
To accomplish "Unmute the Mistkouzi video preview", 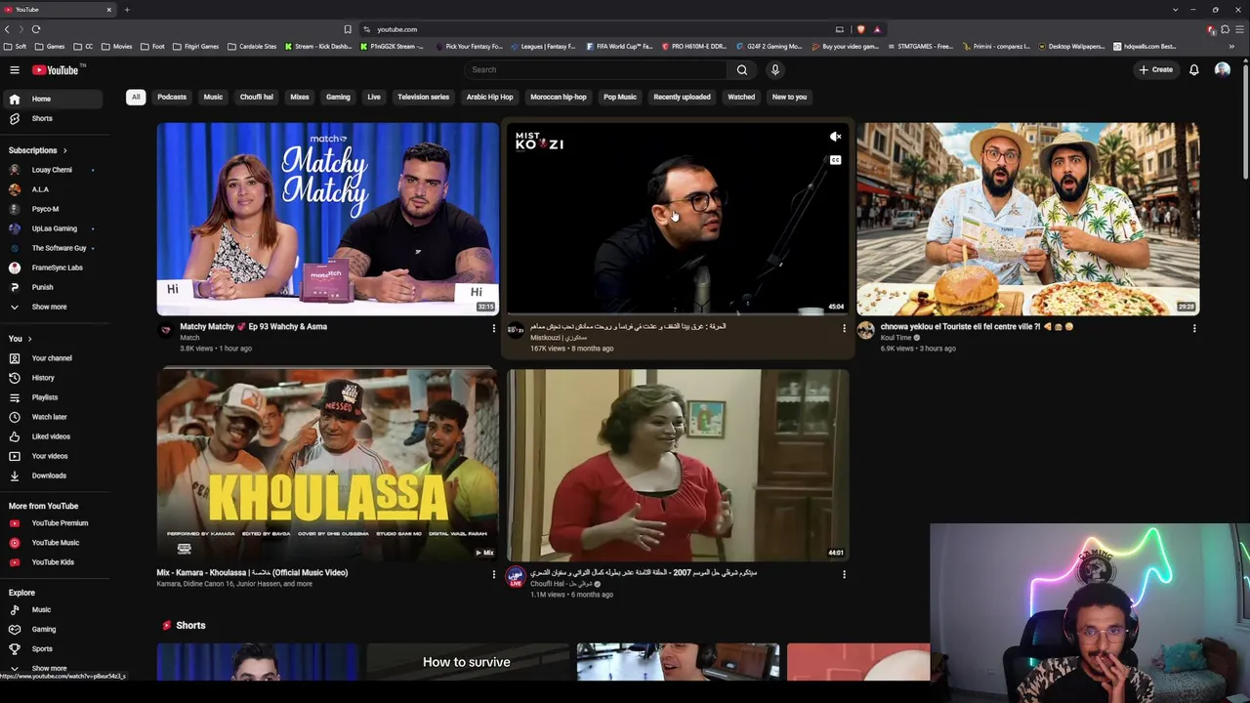I will coord(835,138).
